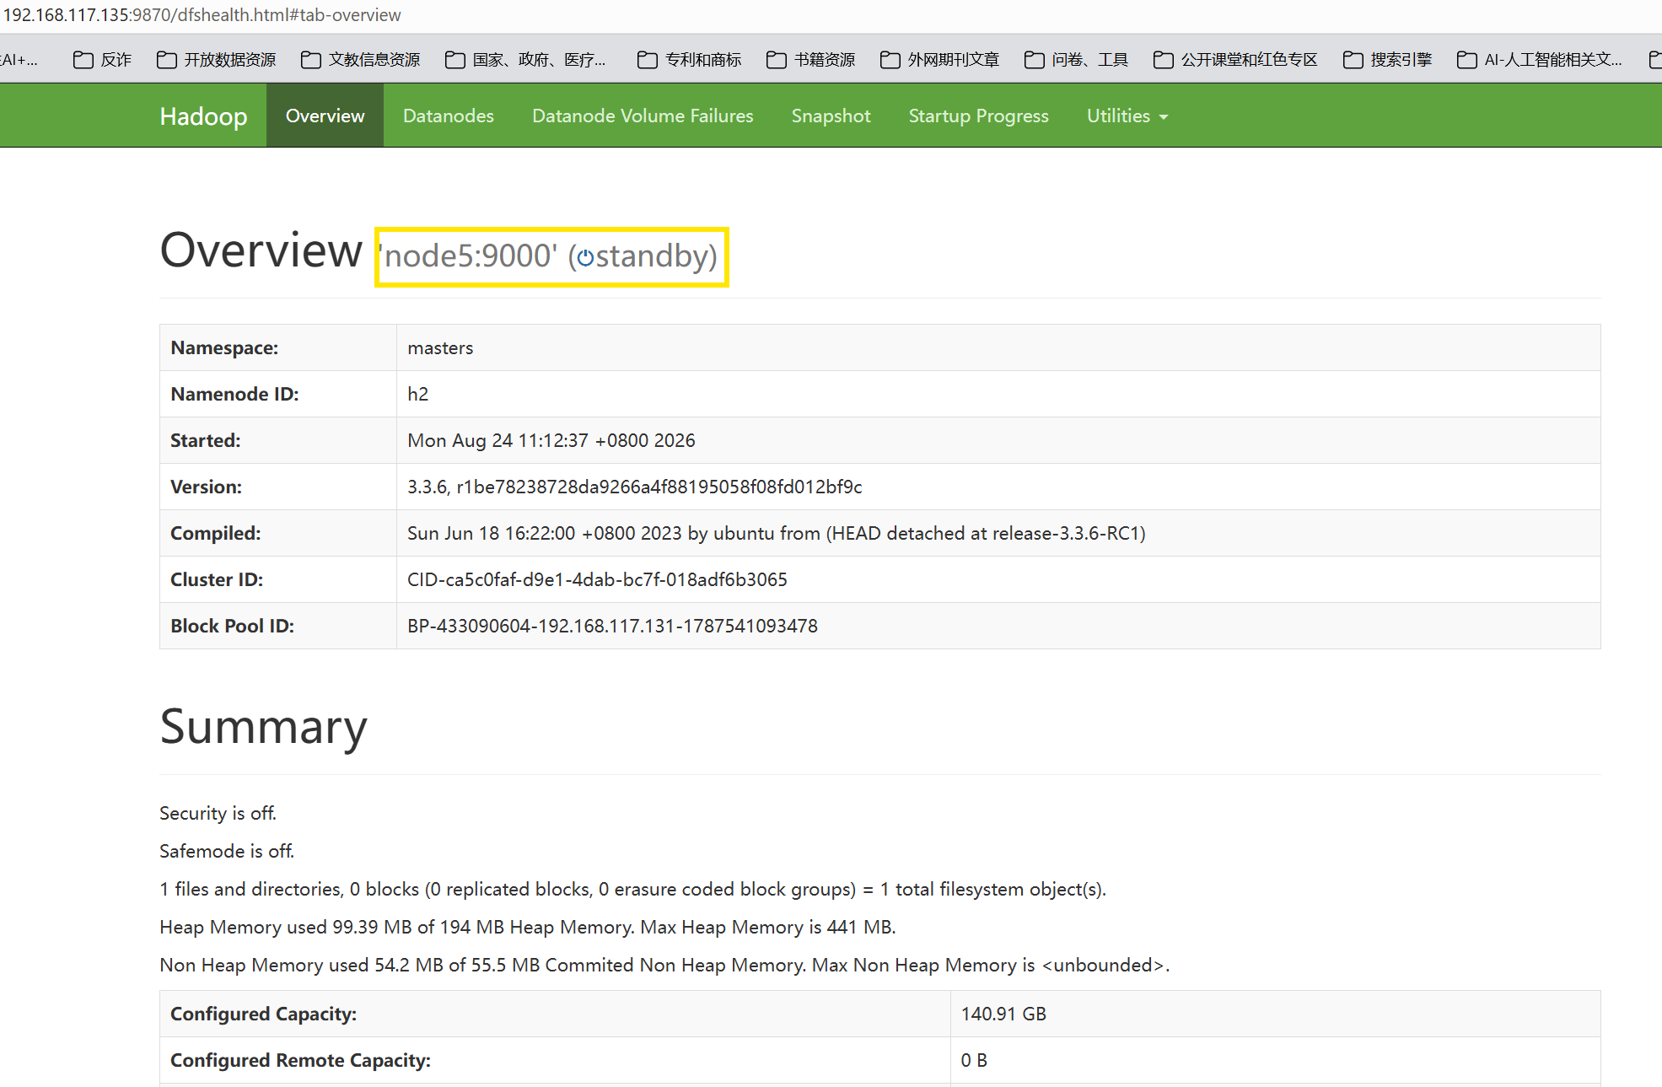Image resolution: width=1662 pixels, height=1087 pixels.
Task: Click the Hadoop brand link
Action: click(203, 116)
